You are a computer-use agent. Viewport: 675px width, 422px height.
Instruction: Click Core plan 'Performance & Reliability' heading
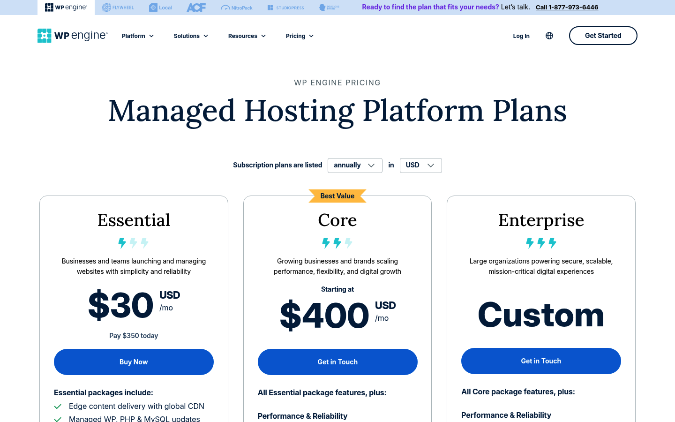pos(302,416)
